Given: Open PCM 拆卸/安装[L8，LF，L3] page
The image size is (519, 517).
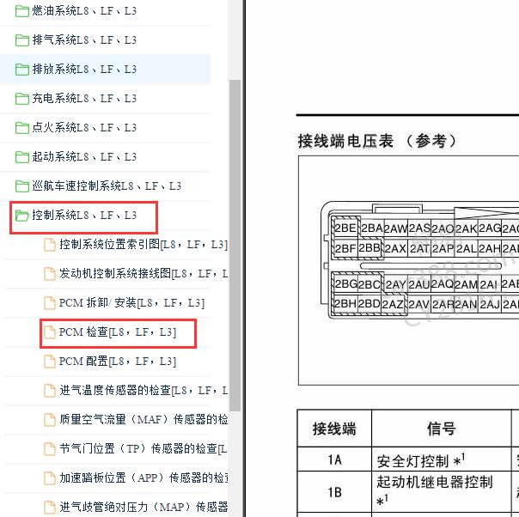Looking at the screenshot, I should coord(131,303).
